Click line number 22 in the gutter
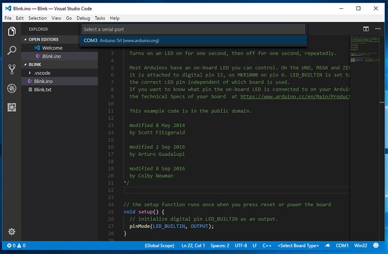 (x=111, y=190)
